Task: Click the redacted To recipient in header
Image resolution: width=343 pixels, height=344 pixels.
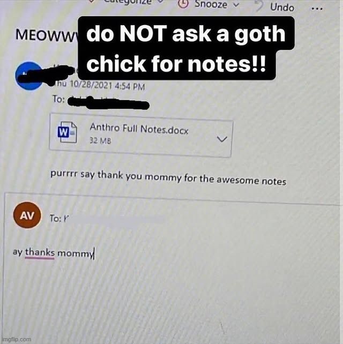Action: (x=108, y=103)
